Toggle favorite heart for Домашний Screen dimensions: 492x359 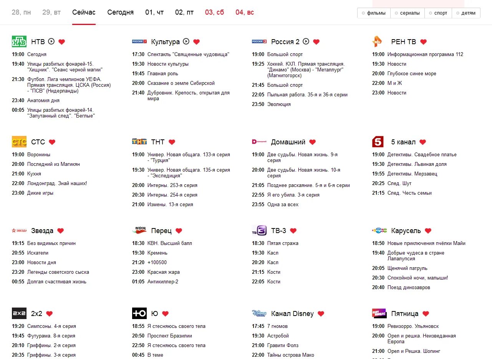pyautogui.click(x=312, y=142)
